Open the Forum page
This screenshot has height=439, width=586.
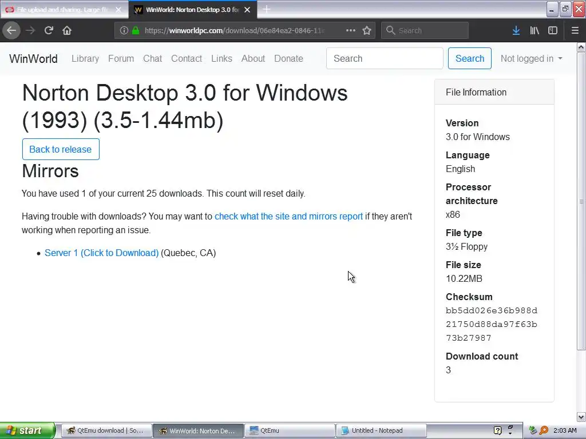121,59
